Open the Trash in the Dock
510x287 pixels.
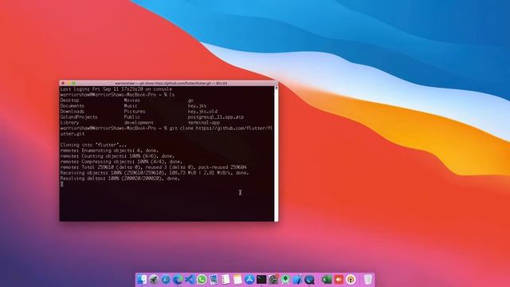coord(368,280)
